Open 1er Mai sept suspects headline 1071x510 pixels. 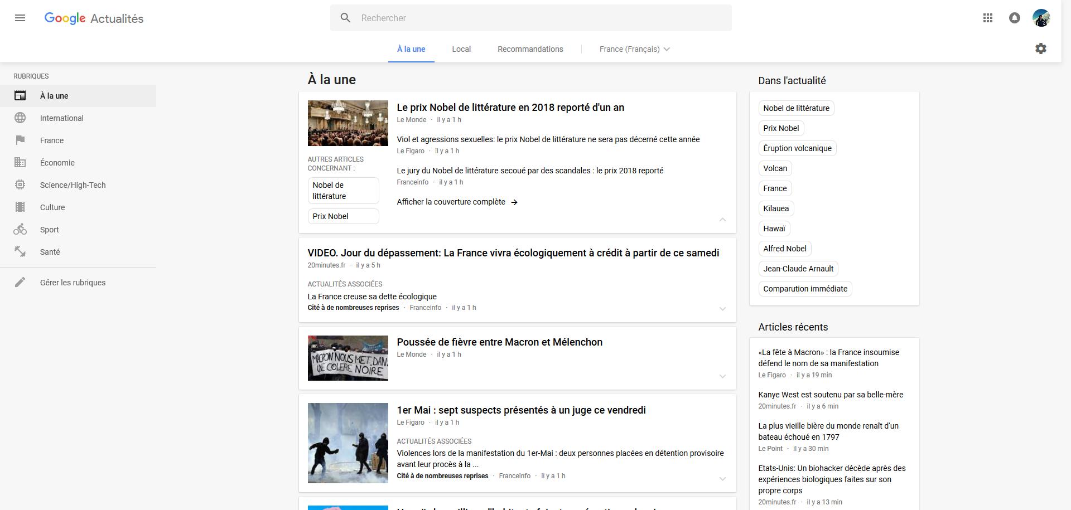click(x=521, y=410)
